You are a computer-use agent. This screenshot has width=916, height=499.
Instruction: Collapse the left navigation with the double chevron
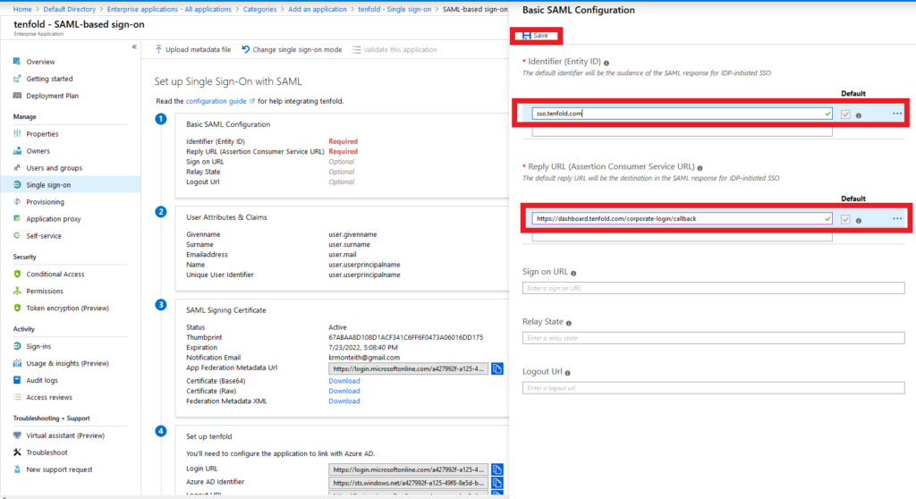tap(134, 47)
